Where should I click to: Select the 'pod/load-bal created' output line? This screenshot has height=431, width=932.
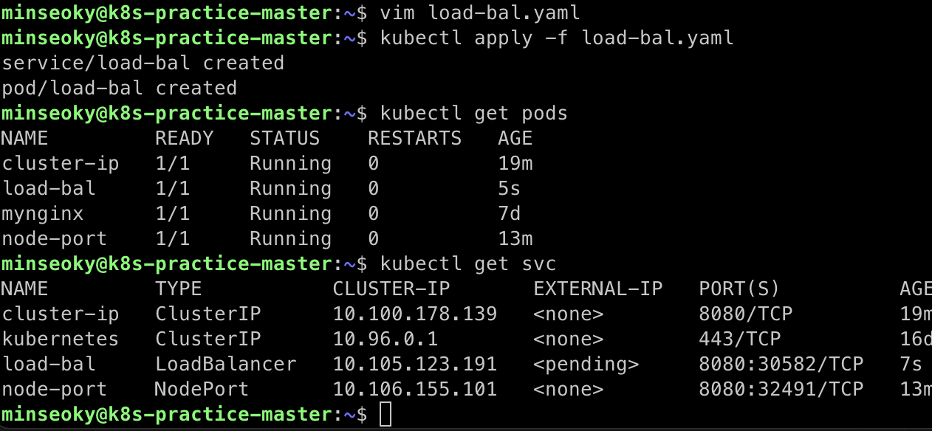click(x=120, y=88)
